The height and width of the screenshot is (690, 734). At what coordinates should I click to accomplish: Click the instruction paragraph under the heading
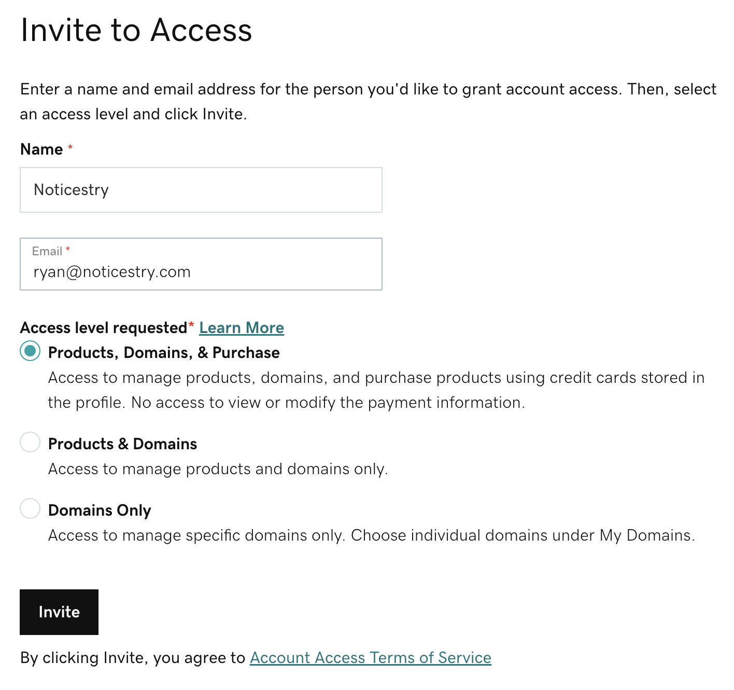click(x=368, y=102)
